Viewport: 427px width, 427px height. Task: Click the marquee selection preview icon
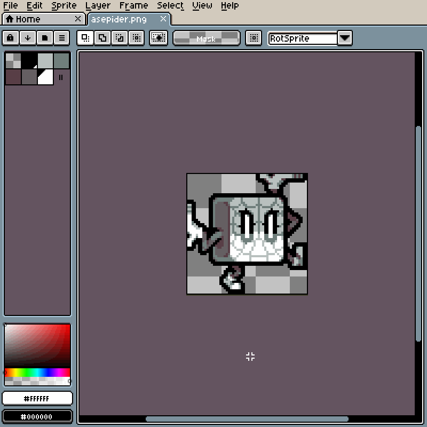pyautogui.click(x=158, y=38)
